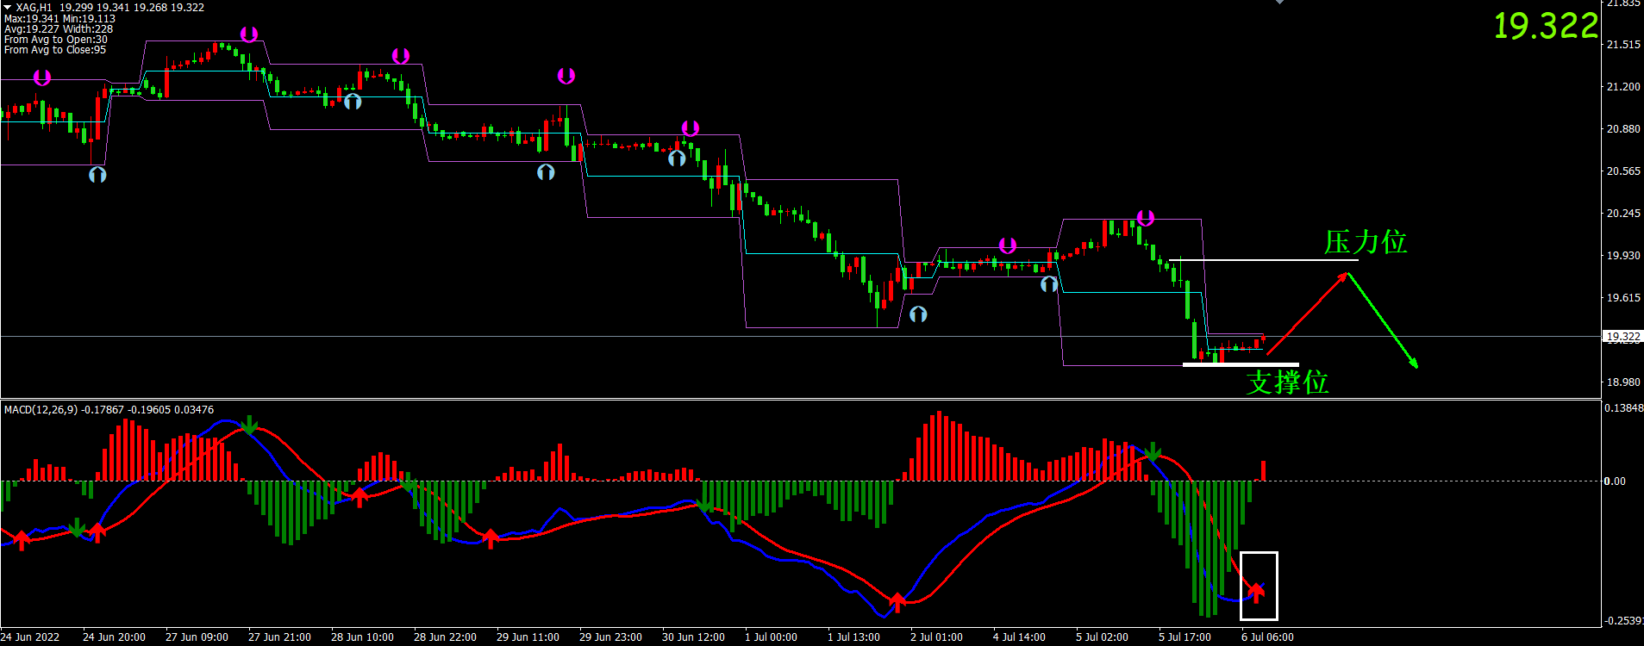Select the 压力位 resistance text label
The width and height of the screenshot is (1644, 646).
coord(1365,243)
